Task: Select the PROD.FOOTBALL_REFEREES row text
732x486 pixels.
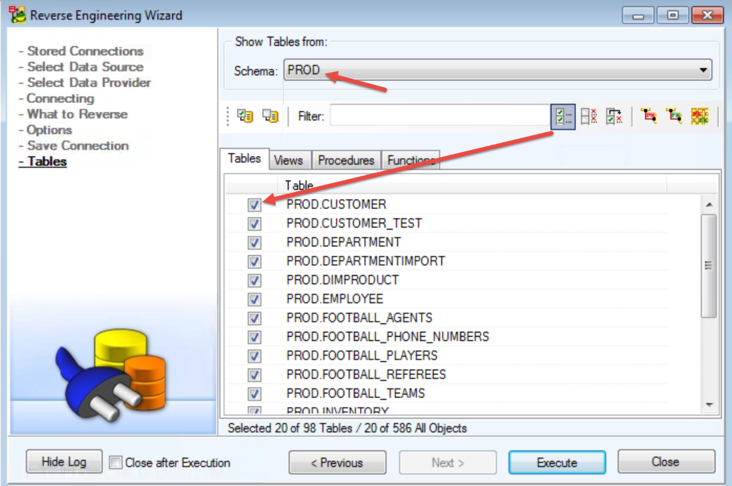Action: pos(366,375)
